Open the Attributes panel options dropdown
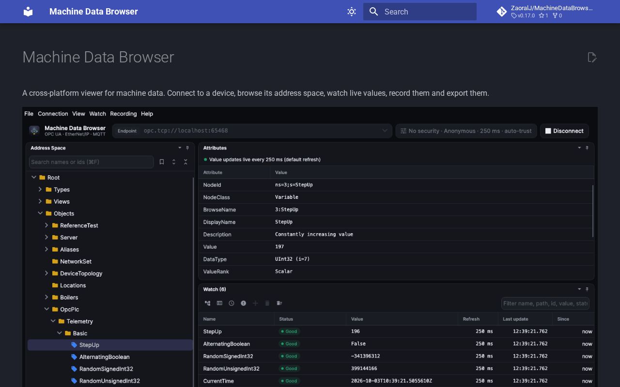This screenshot has height=387, width=620. 579,148
